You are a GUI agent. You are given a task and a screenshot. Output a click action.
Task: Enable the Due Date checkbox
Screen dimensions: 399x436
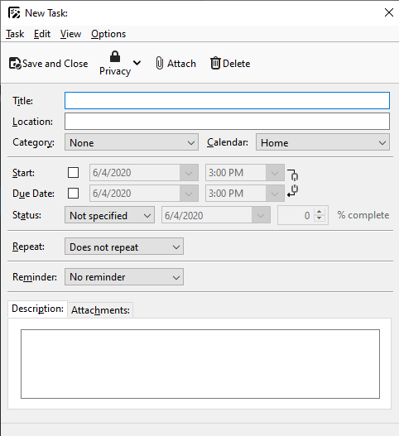tap(73, 194)
